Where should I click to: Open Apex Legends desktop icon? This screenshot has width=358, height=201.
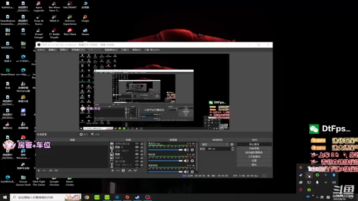point(38,6)
